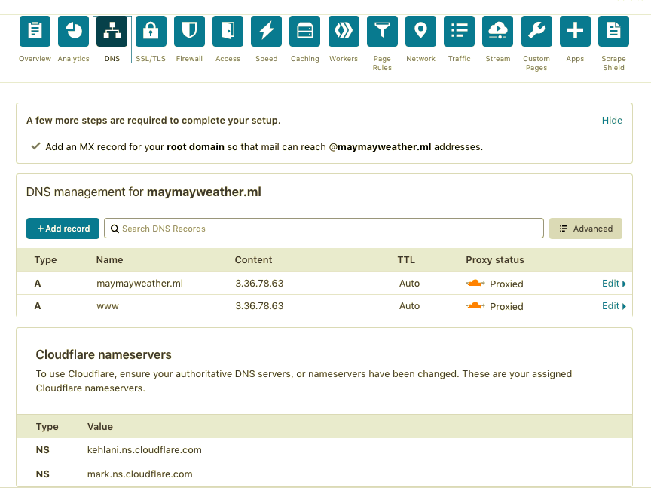This screenshot has width=651, height=500.
Task: Open the Advanced options button
Action: coord(585,229)
